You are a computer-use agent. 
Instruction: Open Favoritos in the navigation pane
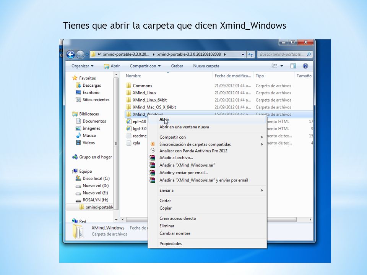(84, 78)
